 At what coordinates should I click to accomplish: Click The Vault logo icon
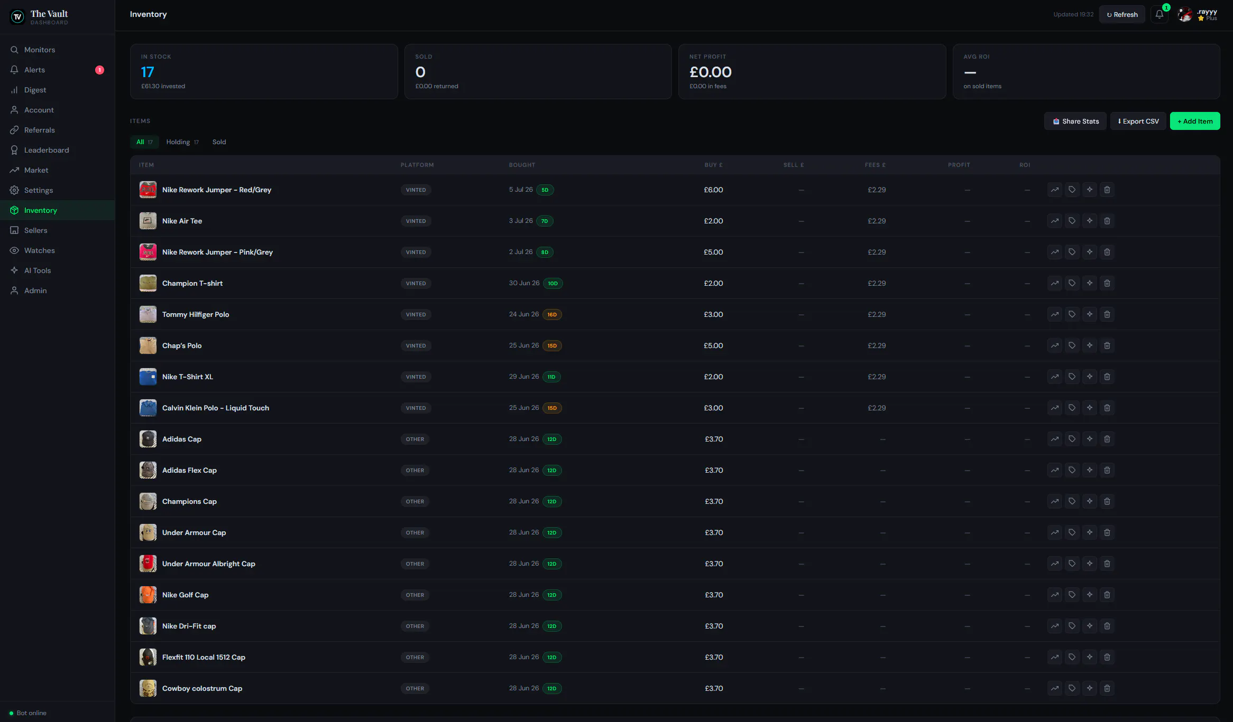coord(17,17)
